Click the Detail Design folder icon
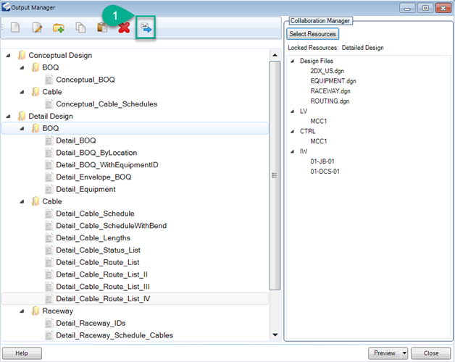Image resolution: width=455 pixels, height=362 pixels. 22,116
